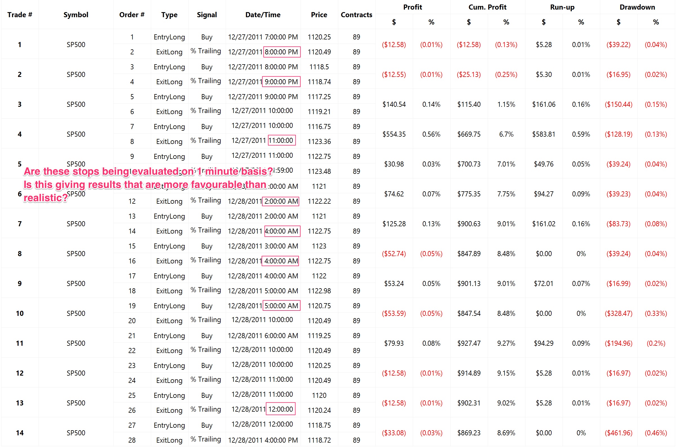Screen dimensions: 694x448
Task: Click the Date/Time column header
Action: click(x=263, y=15)
